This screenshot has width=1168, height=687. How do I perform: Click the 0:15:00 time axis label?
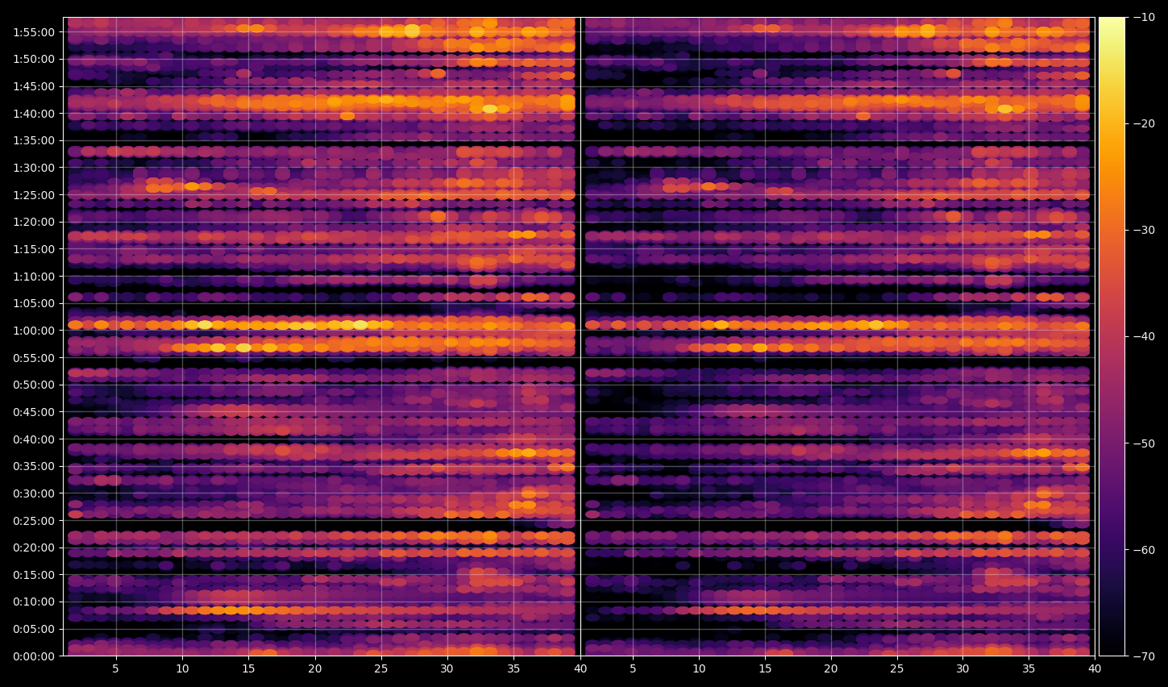click(x=34, y=575)
